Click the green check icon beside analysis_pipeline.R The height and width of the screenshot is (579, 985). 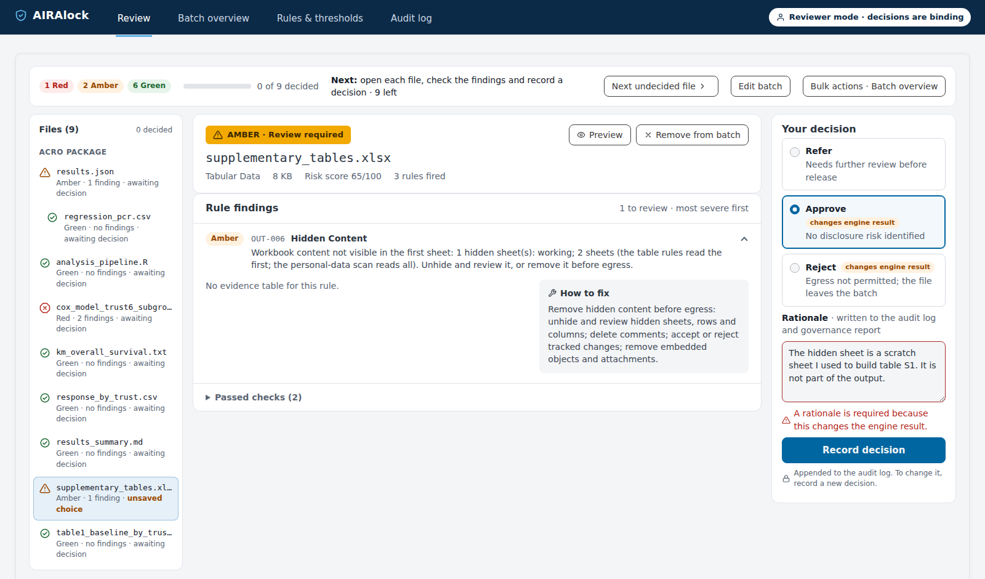click(45, 263)
